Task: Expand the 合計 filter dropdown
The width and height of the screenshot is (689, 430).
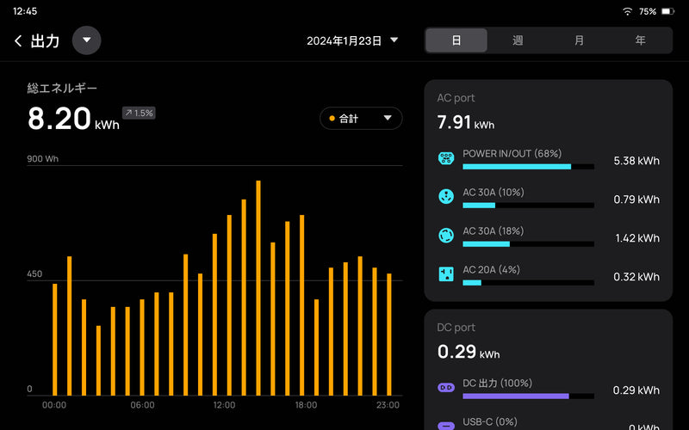Action: click(x=361, y=118)
